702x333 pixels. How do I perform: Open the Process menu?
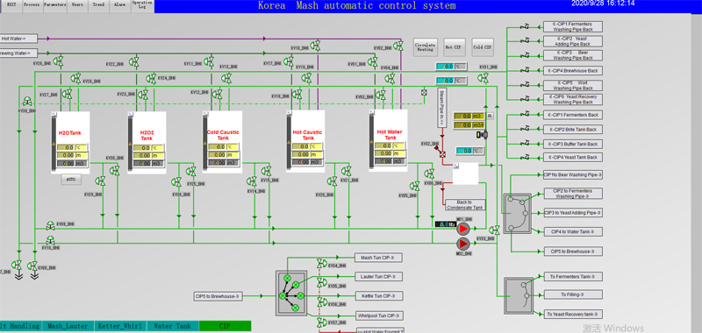[32, 5]
